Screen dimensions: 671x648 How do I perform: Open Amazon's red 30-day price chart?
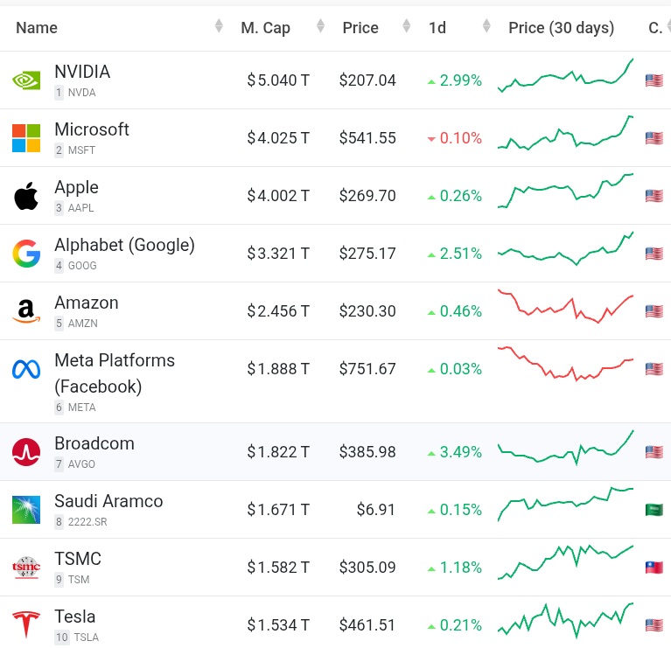[x=565, y=306]
